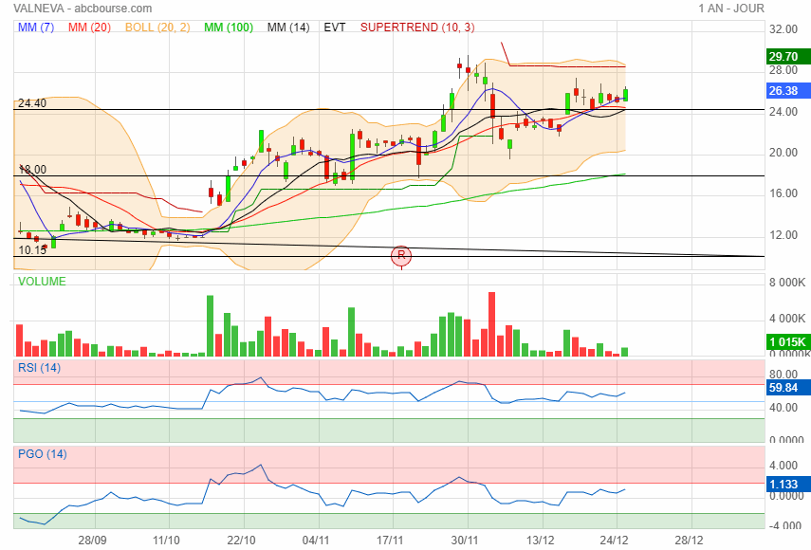811x550 pixels.
Task: Click the 1.133 PGO value badge
Action: 788,485
